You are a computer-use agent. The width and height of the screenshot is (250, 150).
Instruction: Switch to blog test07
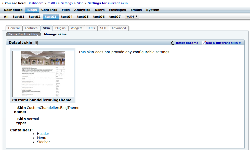[115, 17]
